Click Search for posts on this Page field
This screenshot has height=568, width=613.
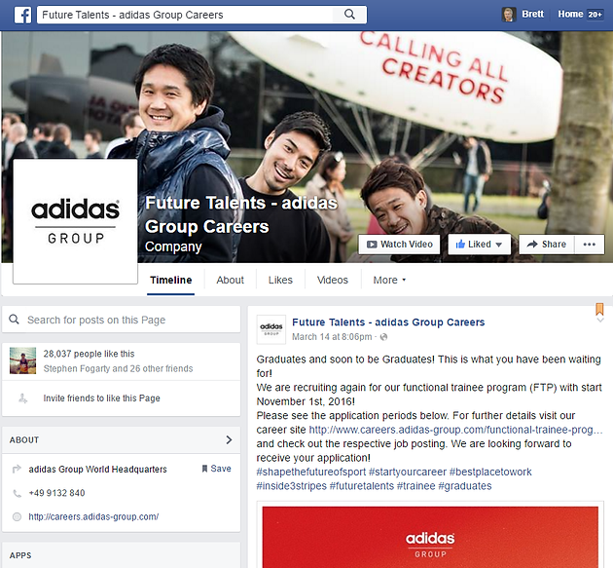(x=122, y=320)
